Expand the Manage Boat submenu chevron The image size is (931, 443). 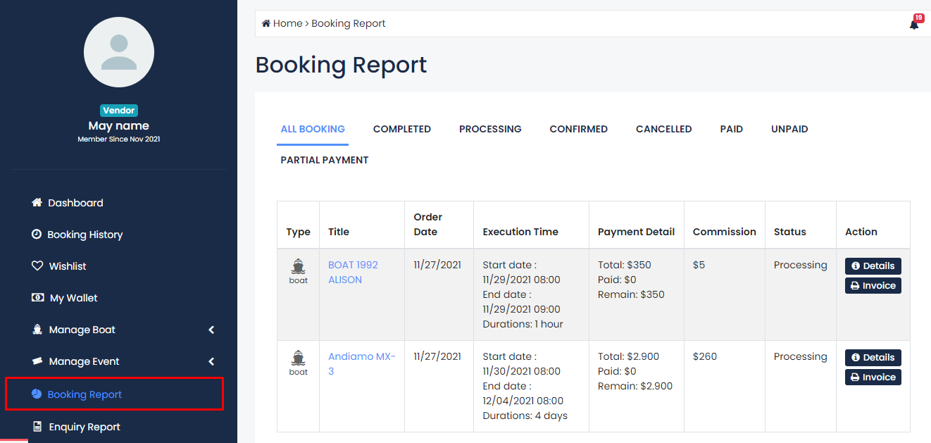click(x=211, y=330)
